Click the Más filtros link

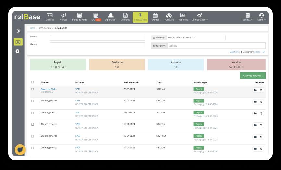234,52
